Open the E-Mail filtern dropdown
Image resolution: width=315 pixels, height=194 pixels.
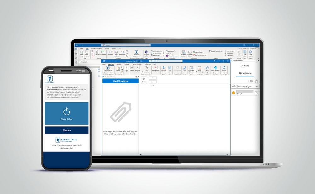230,56
